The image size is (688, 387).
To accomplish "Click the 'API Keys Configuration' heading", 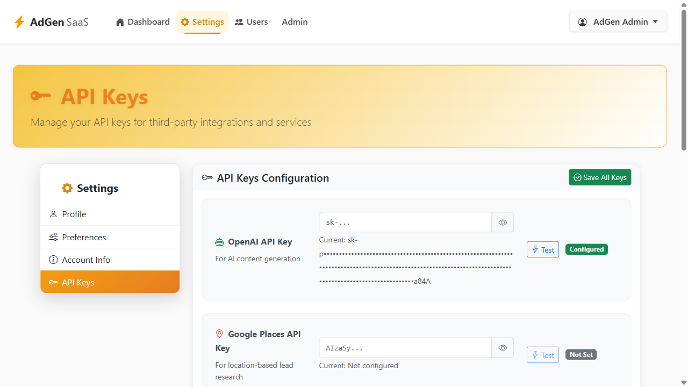I will point(273,178).
